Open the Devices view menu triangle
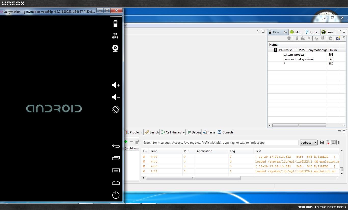This screenshot has height=210, width=348. [x=344, y=38]
